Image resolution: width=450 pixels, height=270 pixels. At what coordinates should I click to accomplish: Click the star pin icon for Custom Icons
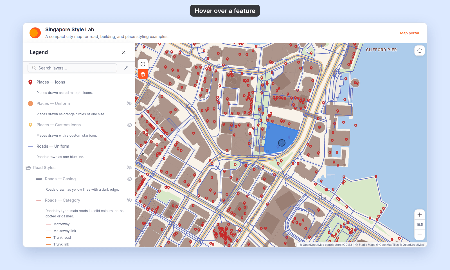point(30,125)
